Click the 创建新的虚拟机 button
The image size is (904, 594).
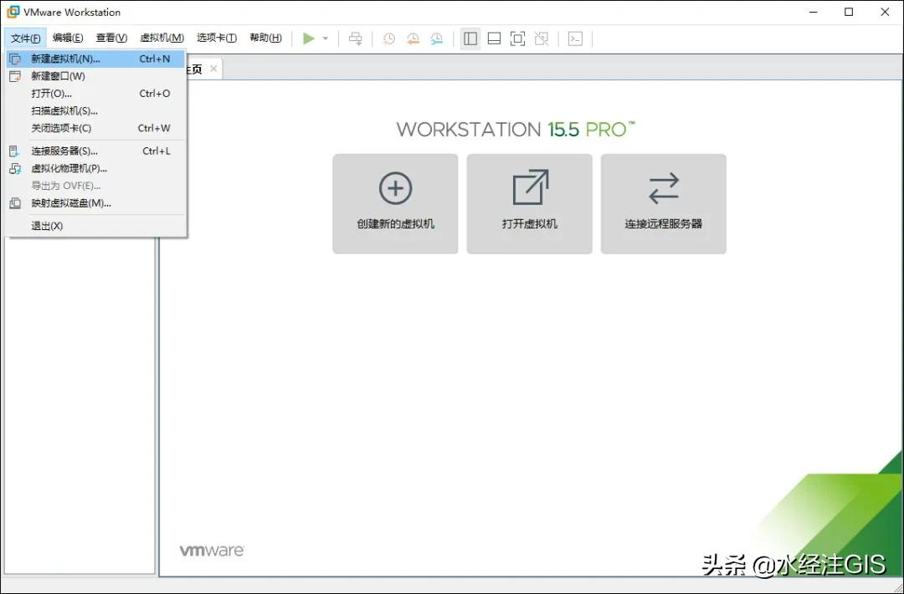(x=395, y=203)
